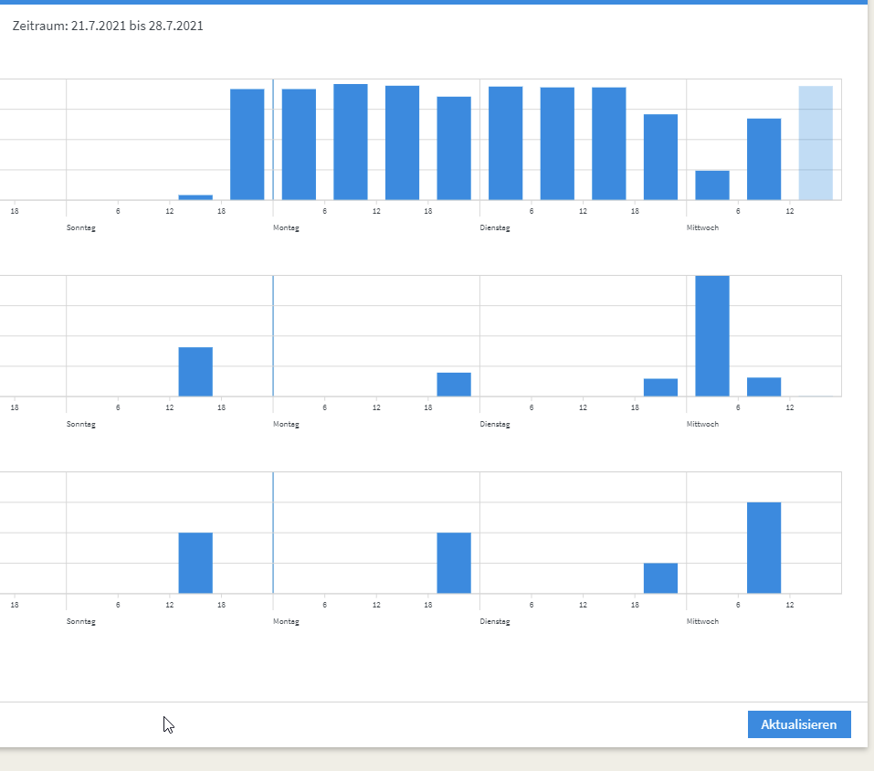Click the Zeitraum date range text
874x771 pixels.
(x=108, y=26)
